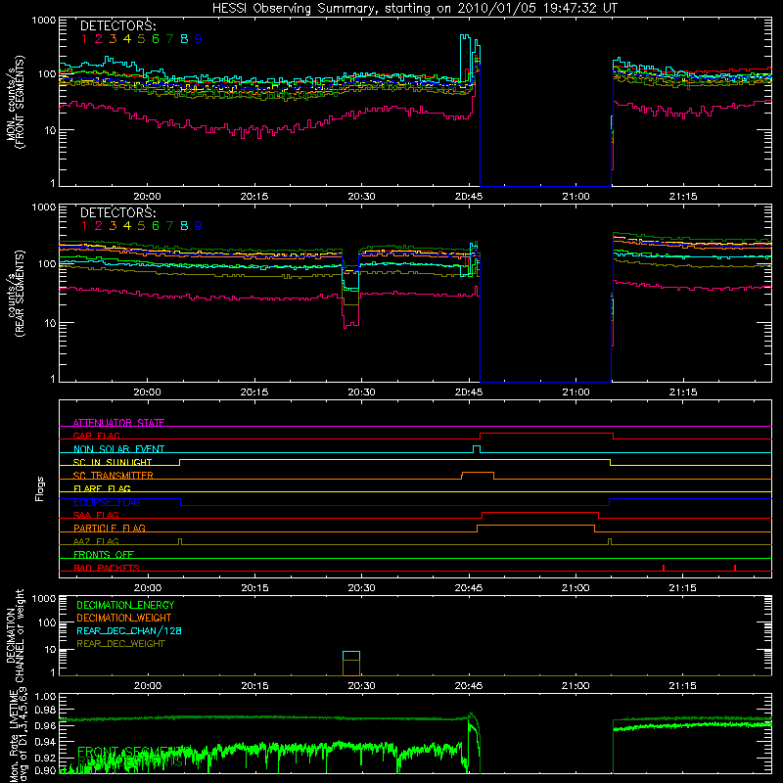783x783 pixels.
Task: Click the FRONTS_OFF flag label
Action: [x=104, y=554]
